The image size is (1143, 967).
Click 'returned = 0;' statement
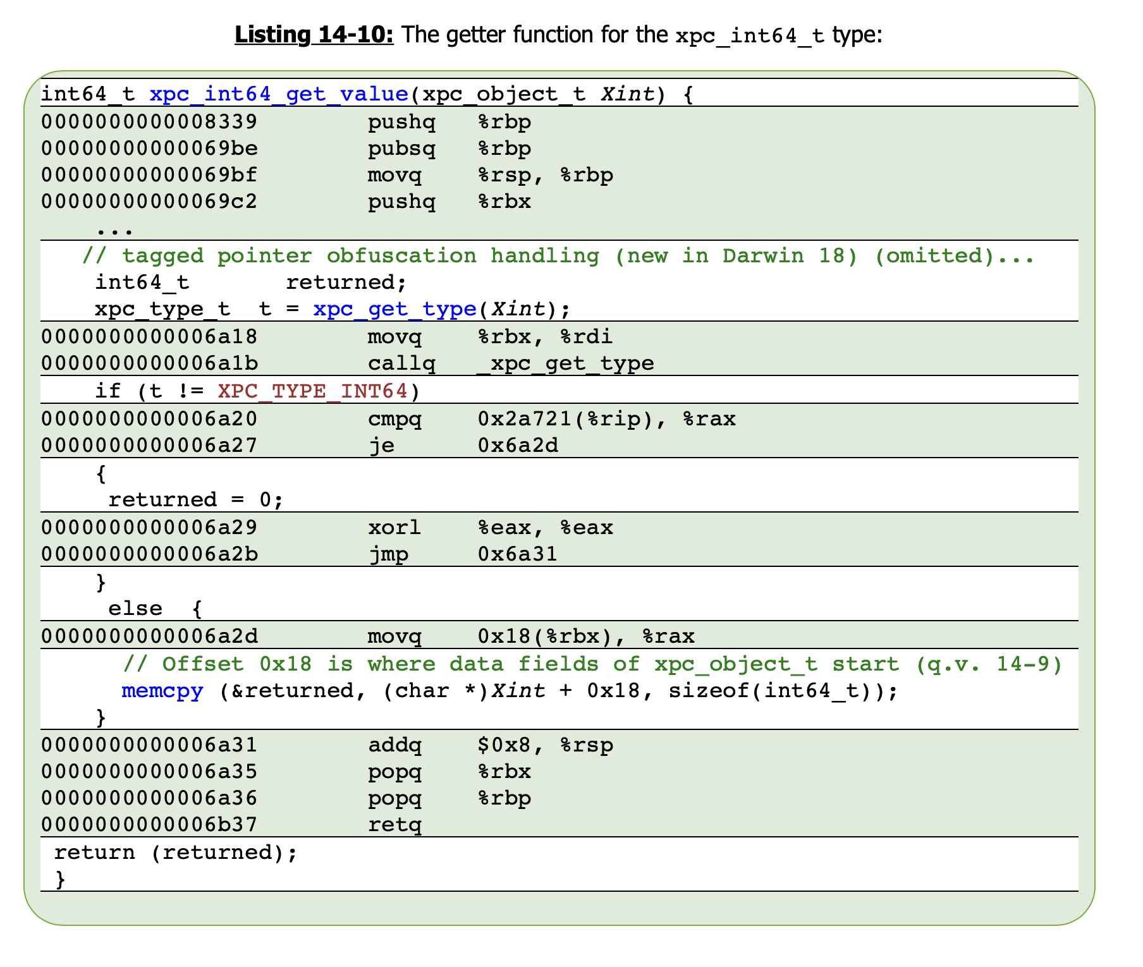(196, 500)
